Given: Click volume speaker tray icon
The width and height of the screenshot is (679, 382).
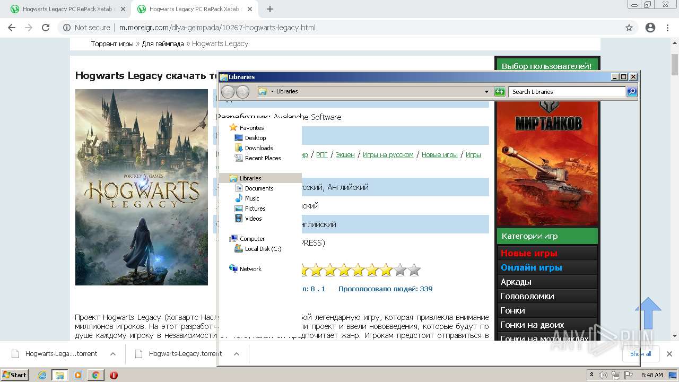Looking at the screenshot, I should tap(604, 375).
